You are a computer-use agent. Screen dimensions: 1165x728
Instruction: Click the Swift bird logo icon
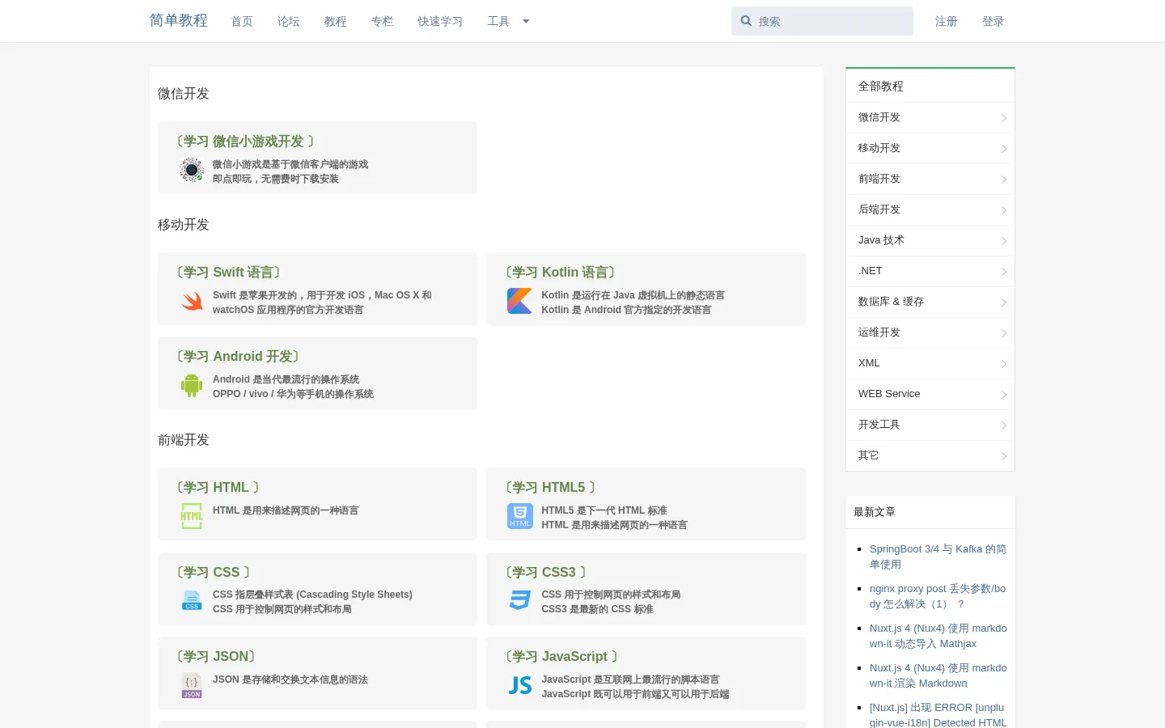point(192,302)
